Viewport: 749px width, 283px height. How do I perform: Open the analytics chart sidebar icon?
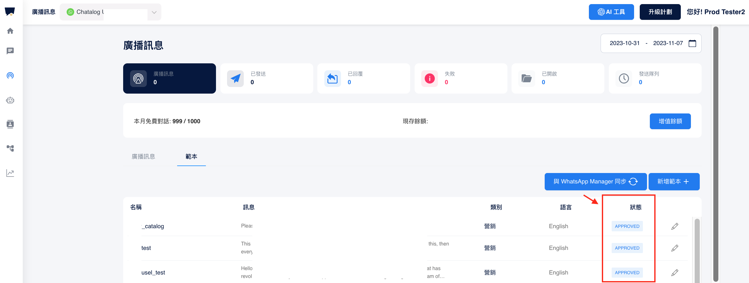[10, 173]
